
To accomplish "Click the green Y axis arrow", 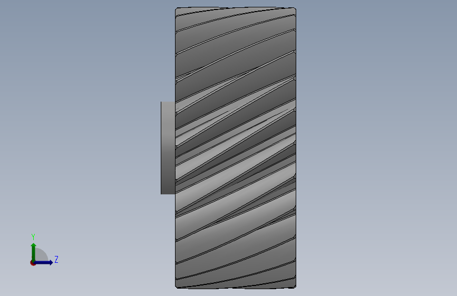I will pos(34,252).
